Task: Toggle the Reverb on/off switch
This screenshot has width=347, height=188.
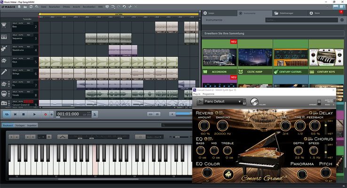Action: tap(217, 113)
